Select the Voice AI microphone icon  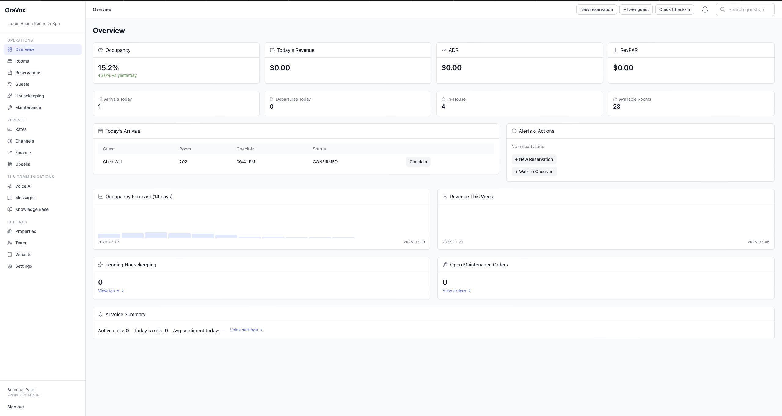[9, 186]
